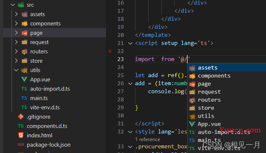
Task: Fold the .procurement_box rule at line 33
Action: click(130, 147)
